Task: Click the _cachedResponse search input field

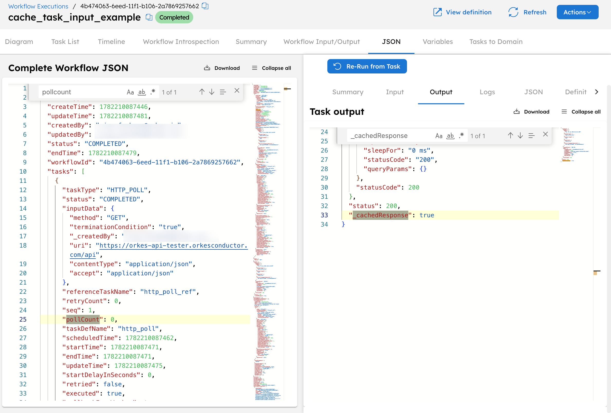Action: coord(391,136)
